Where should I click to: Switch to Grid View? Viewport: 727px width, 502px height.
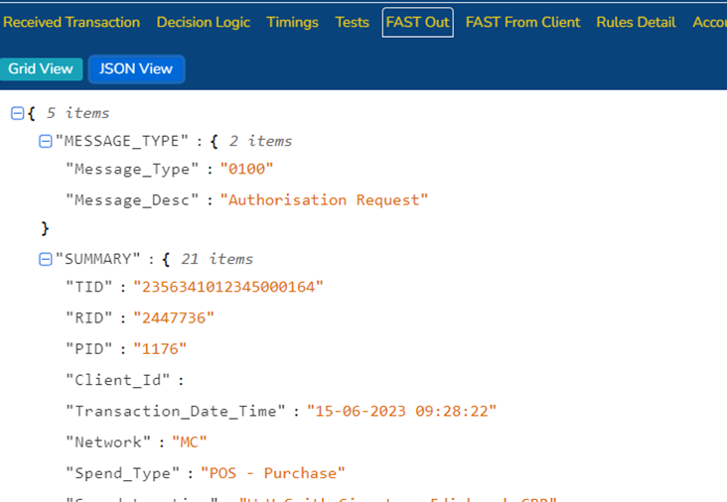[41, 69]
